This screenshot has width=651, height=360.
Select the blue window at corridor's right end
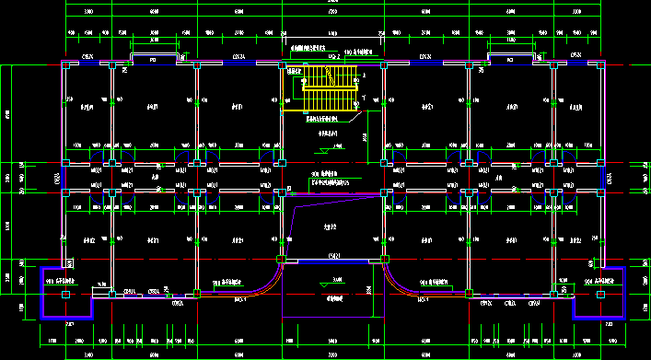[x=603, y=178]
